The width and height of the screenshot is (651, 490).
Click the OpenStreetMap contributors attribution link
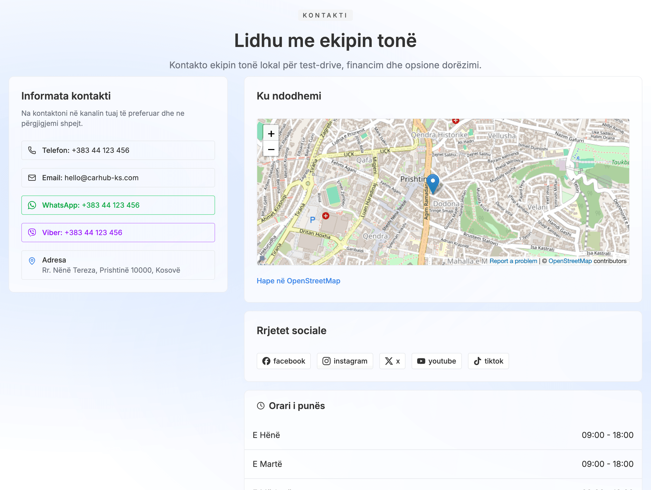pyautogui.click(x=570, y=261)
